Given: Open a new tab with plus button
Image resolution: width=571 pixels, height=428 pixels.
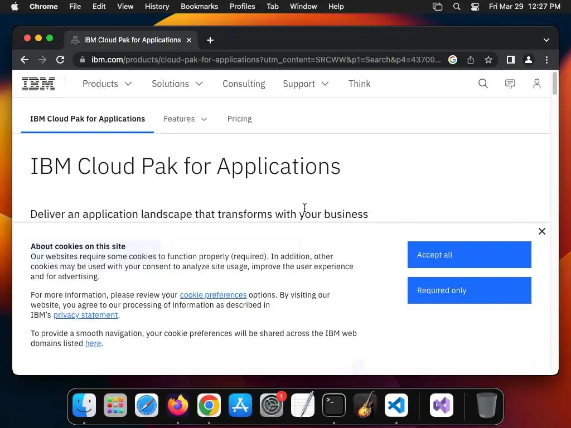Looking at the screenshot, I should tap(210, 40).
